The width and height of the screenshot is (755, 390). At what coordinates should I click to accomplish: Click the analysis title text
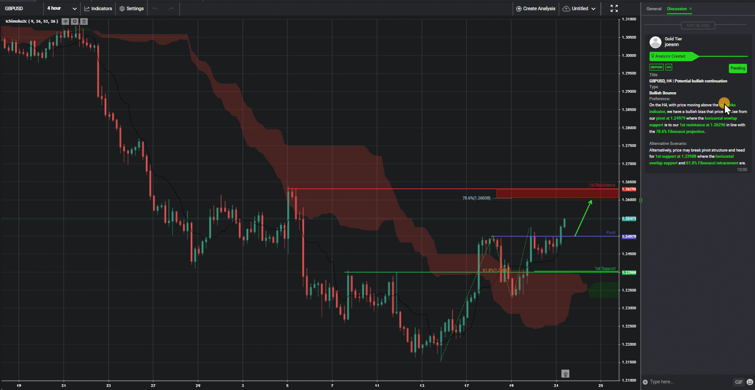[x=688, y=81]
